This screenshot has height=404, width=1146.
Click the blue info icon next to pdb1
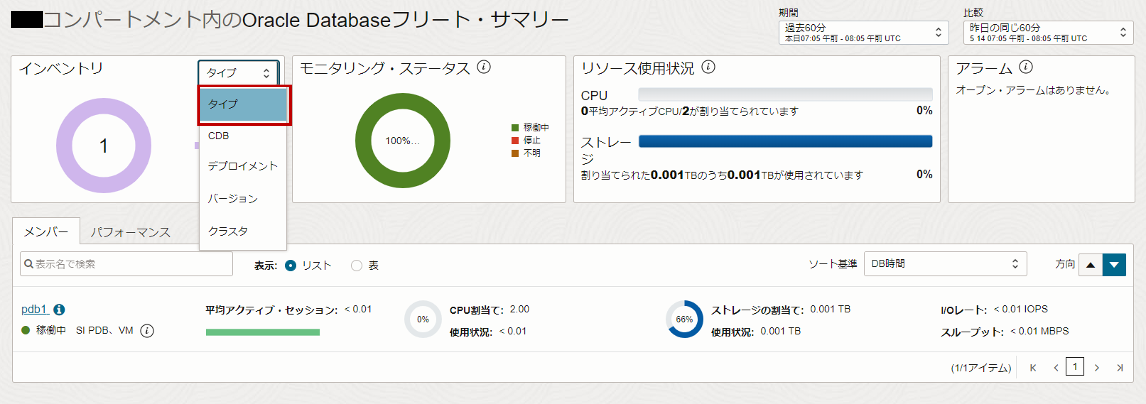point(59,309)
